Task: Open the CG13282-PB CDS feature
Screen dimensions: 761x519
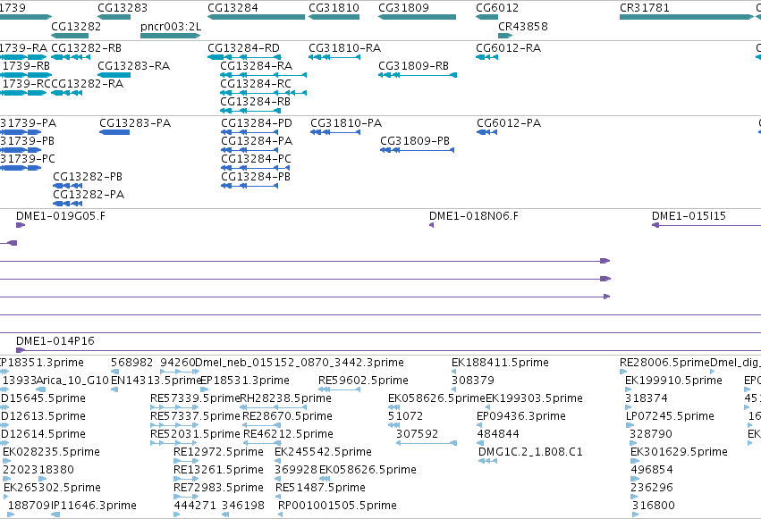Action: click(67, 186)
